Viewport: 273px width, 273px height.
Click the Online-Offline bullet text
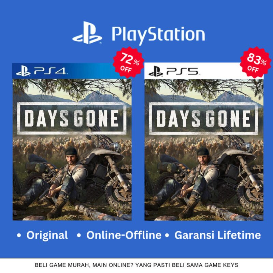pyautogui.click(x=124, y=235)
